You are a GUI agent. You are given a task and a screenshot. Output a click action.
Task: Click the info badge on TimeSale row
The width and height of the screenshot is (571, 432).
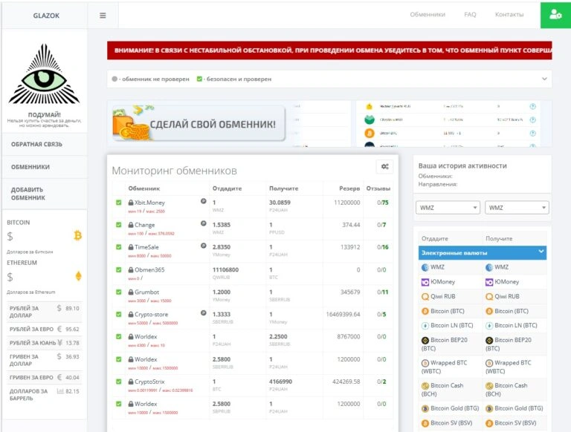pyautogui.click(x=204, y=246)
